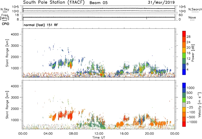
Task: Click the -1000 label on Velocity colorbar
Action: click(x=192, y=122)
